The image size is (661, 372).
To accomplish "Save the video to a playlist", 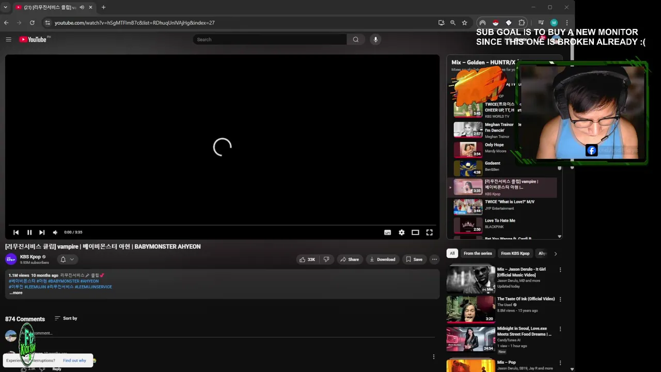I will coord(414,259).
